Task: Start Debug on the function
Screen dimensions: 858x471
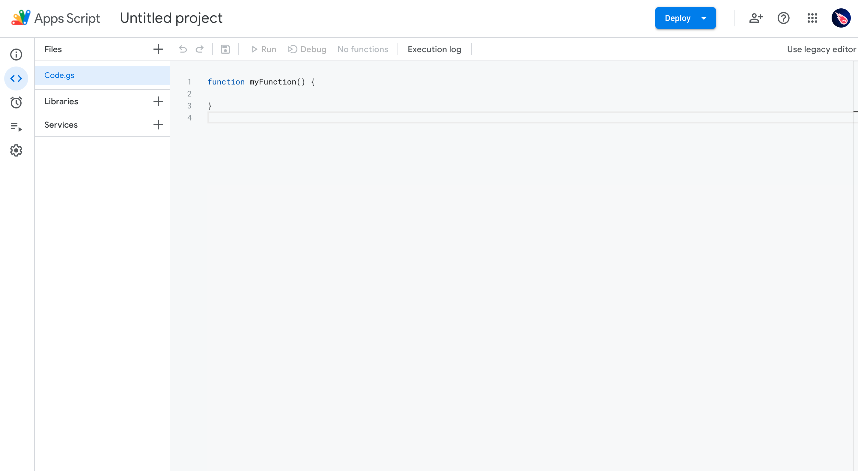Action: [307, 49]
